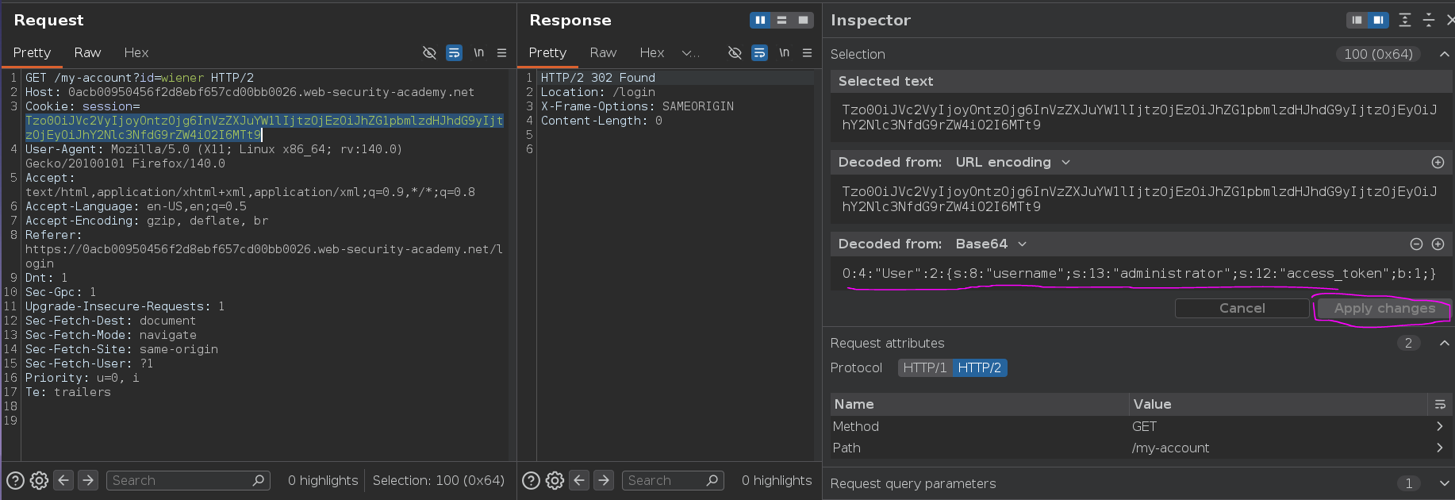Expand all Inspector sections
Viewport: 1455px width, 500px height.
click(1405, 20)
